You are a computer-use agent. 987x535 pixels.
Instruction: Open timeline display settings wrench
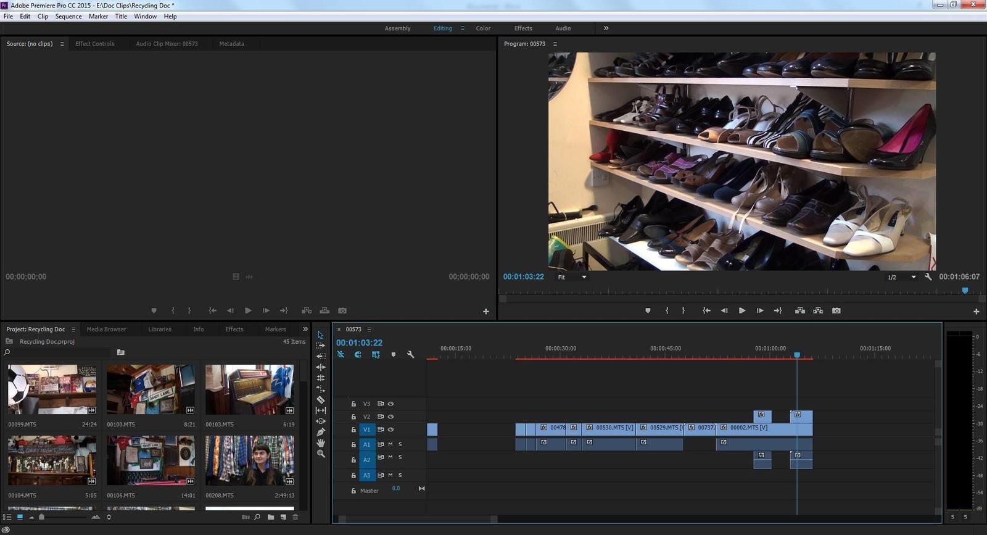411,355
